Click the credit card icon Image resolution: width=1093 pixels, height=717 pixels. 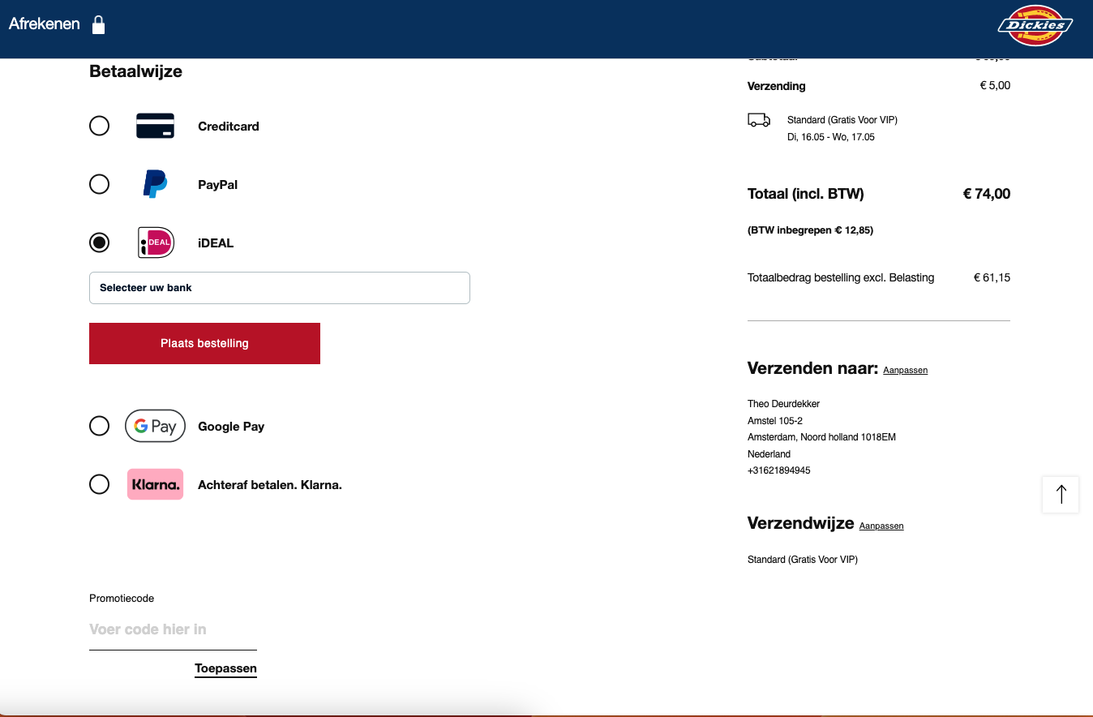point(155,126)
